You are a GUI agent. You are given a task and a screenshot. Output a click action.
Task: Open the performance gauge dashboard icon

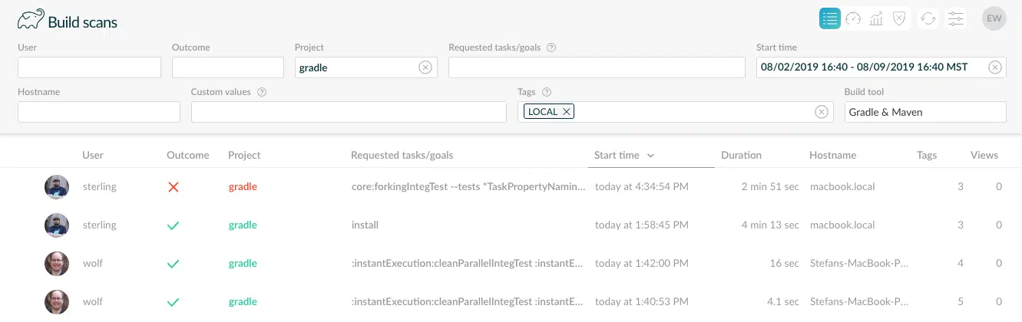[853, 18]
